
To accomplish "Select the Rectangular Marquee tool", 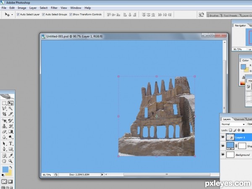I will 4,103.
